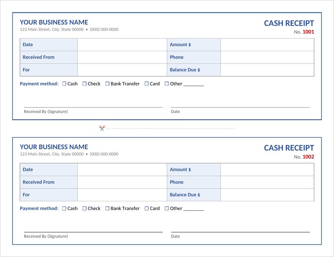Tick the Card checkbox on receipt 1001

[x=147, y=84]
